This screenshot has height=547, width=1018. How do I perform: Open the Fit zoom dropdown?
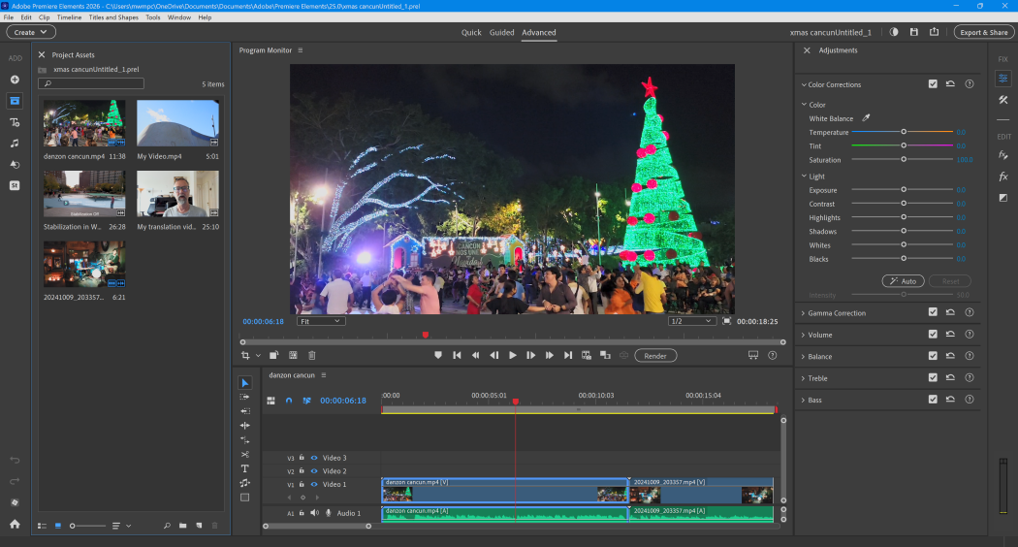pyautogui.click(x=319, y=321)
